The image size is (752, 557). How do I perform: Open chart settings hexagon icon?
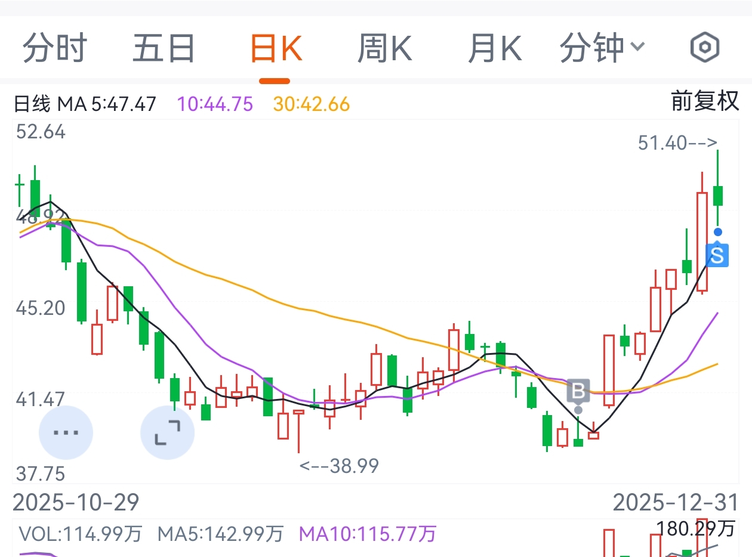[x=705, y=48]
